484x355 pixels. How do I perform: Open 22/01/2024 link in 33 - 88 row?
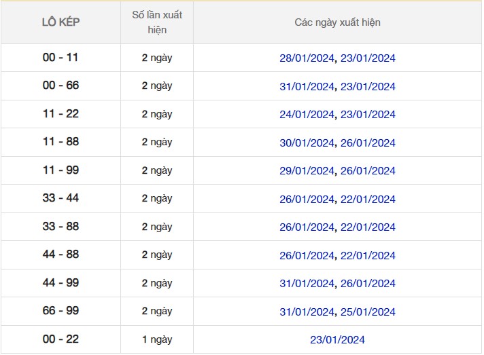pyautogui.click(x=368, y=227)
